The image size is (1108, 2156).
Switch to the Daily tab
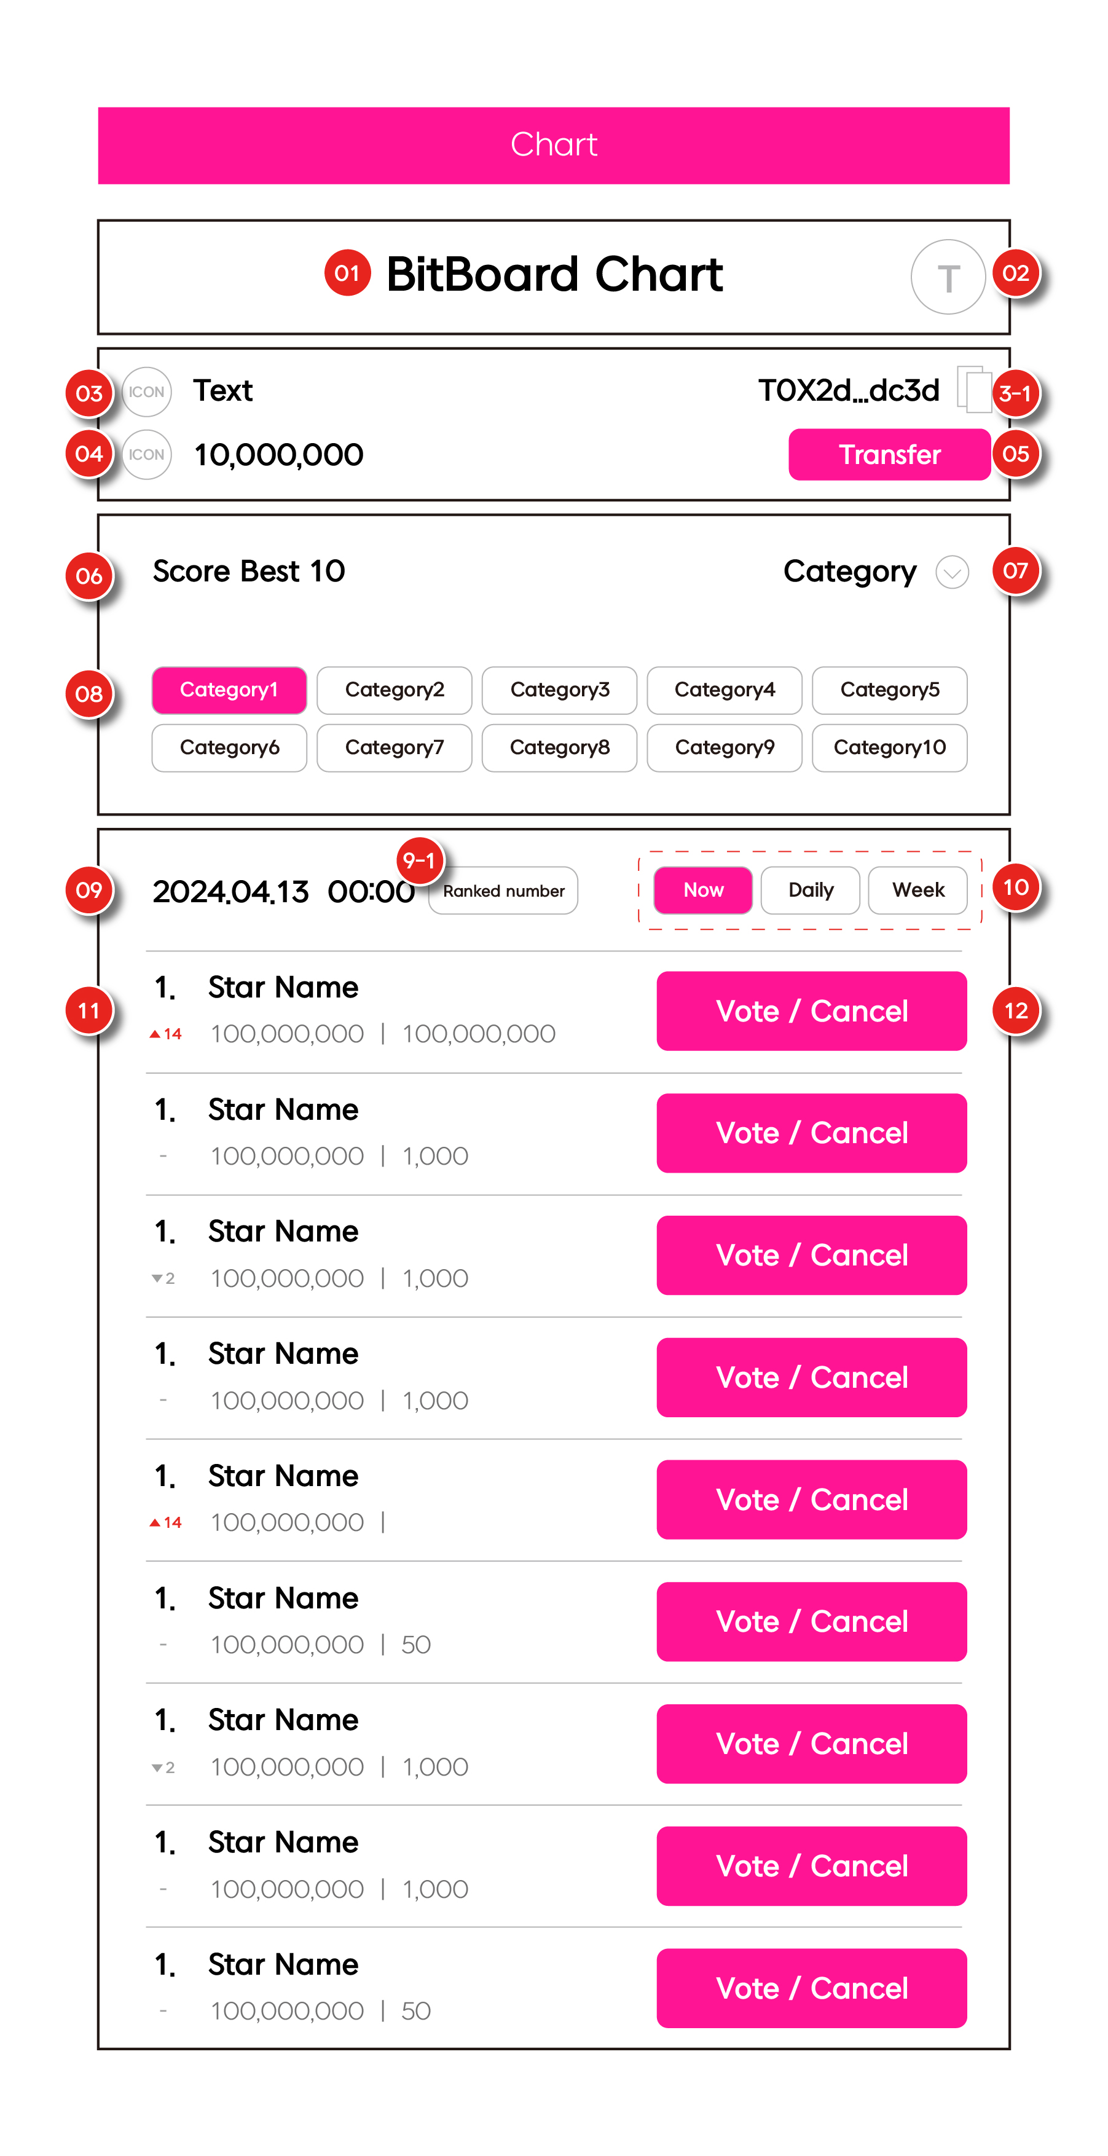click(810, 890)
